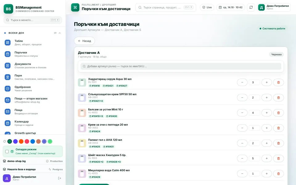Viewport: 296px width, 185px height.
Task: Open the Поща Входяща и отговори menu item
Action: pyautogui.click(x=33, y=112)
